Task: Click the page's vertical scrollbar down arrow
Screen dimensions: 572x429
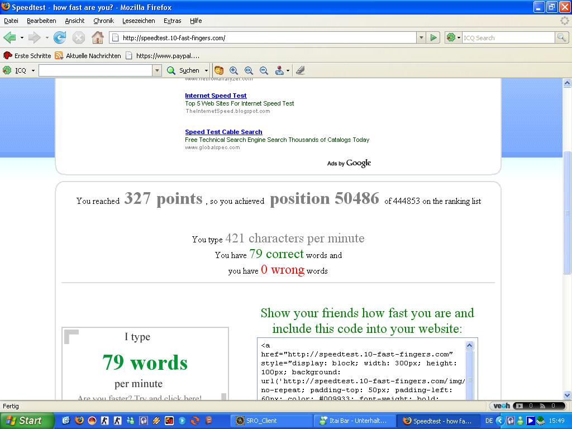Action: coord(567,395)
